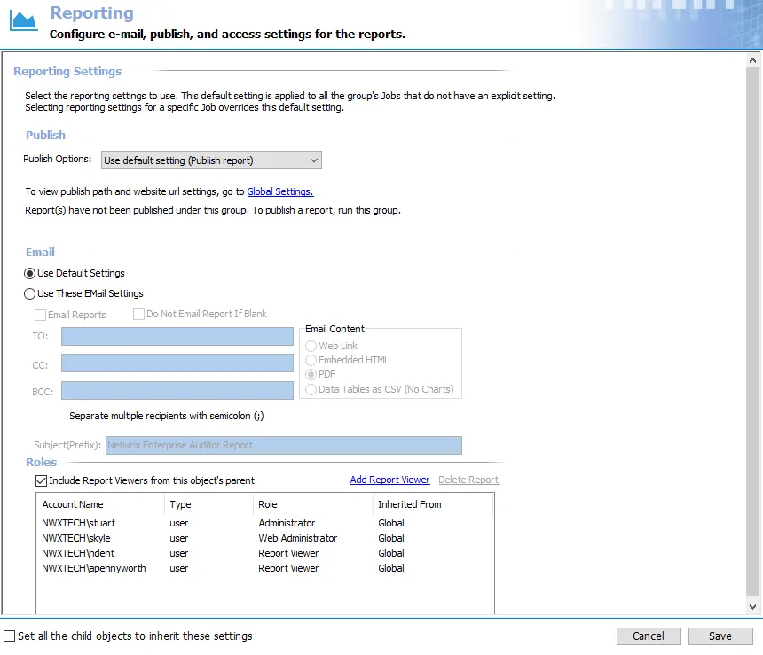Sort by Inherited From column header
Image resolution: width=763 pixels, height=655 pixels.
click(433, 504)
